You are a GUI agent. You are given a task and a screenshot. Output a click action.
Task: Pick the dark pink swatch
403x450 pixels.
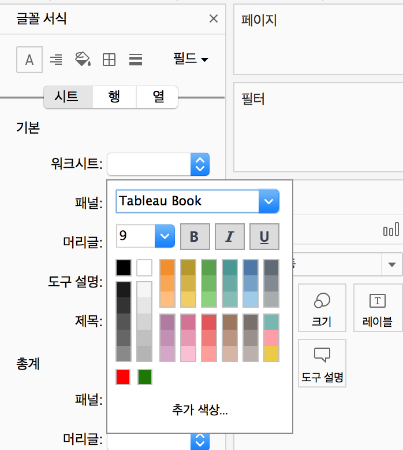tap(188, 322)
